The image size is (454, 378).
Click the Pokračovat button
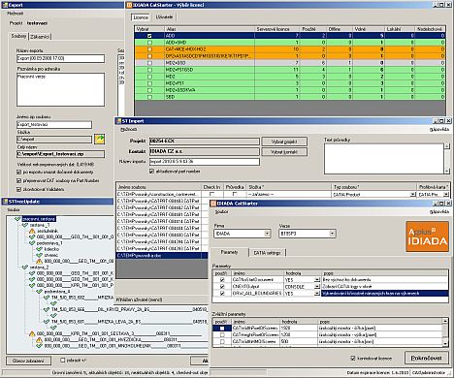[426, 358]
